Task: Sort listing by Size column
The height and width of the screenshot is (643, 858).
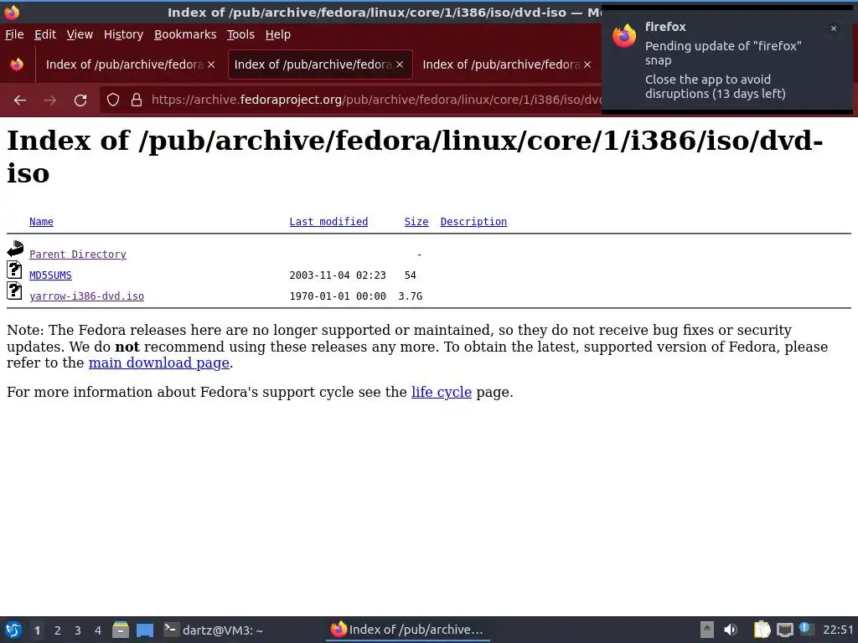Action: pos(416,222)
